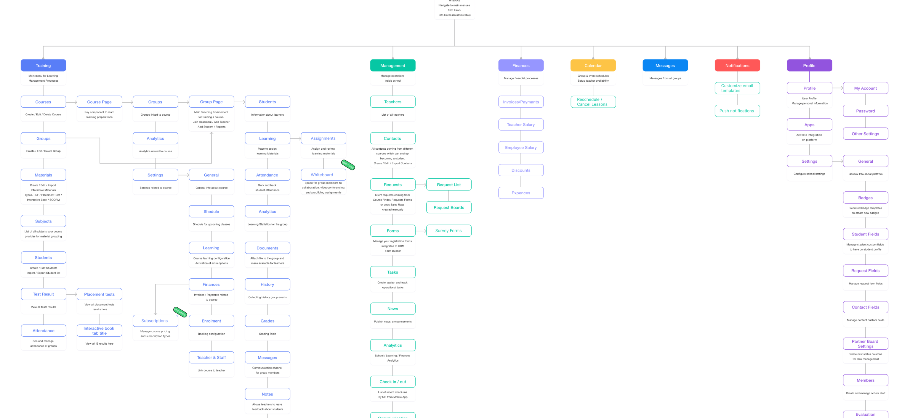The image size is (910, 418).
Task: Select the Check in / out node
Action: [x=392, y=382]
